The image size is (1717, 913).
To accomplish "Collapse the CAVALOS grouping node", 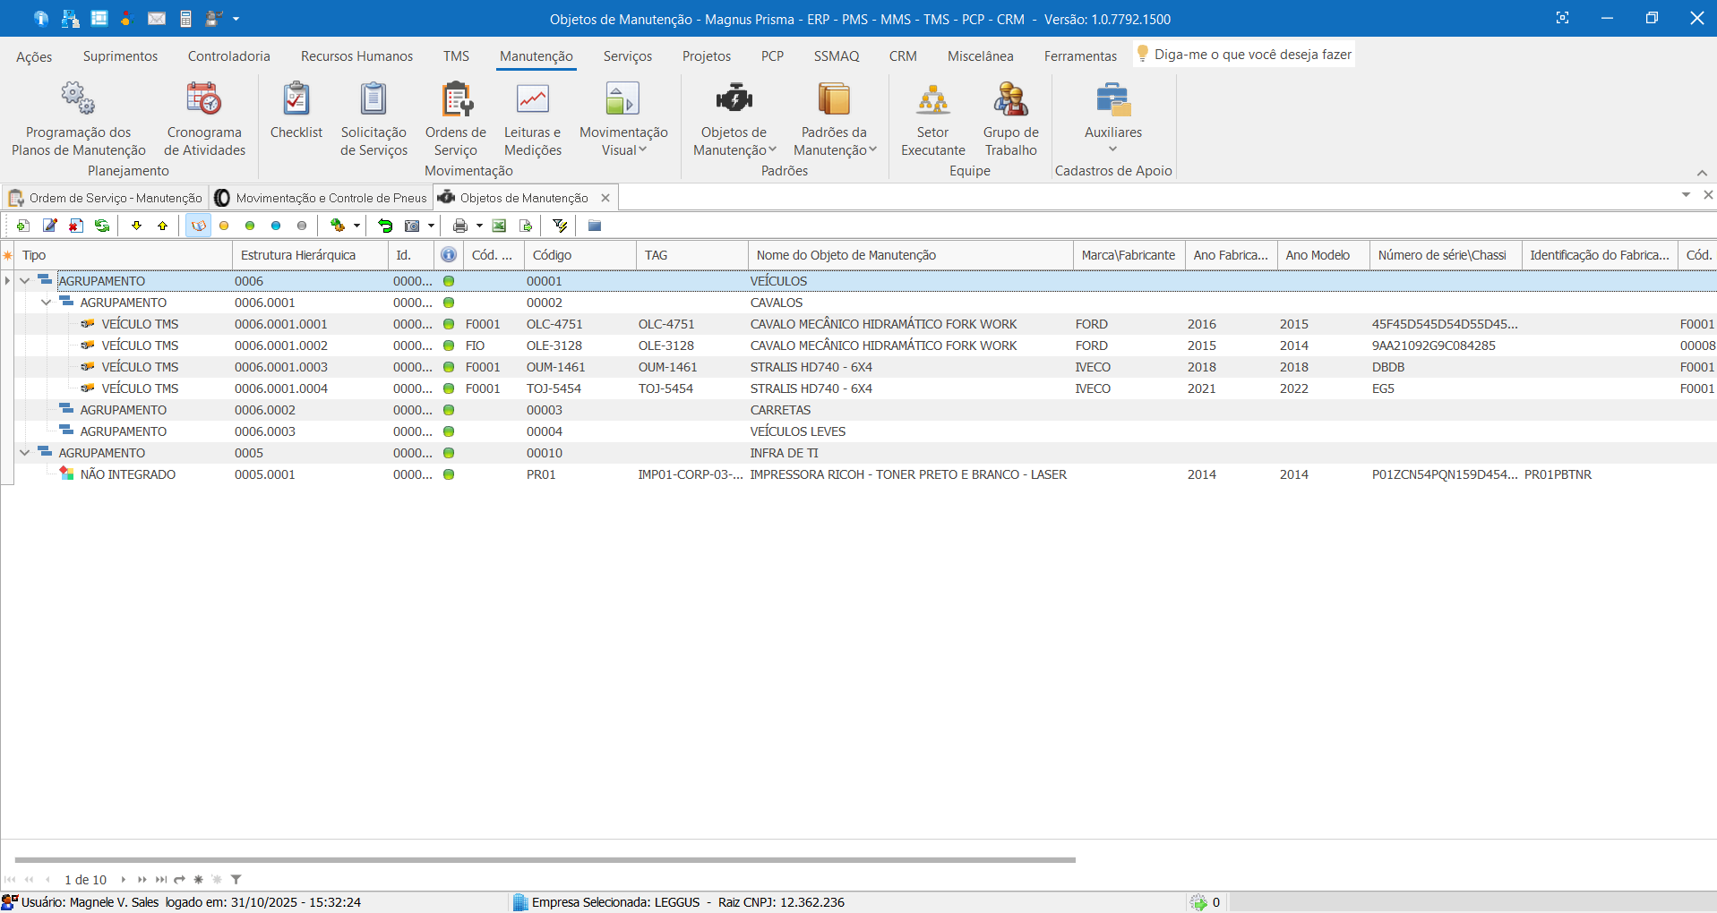I will click(46, 303).
